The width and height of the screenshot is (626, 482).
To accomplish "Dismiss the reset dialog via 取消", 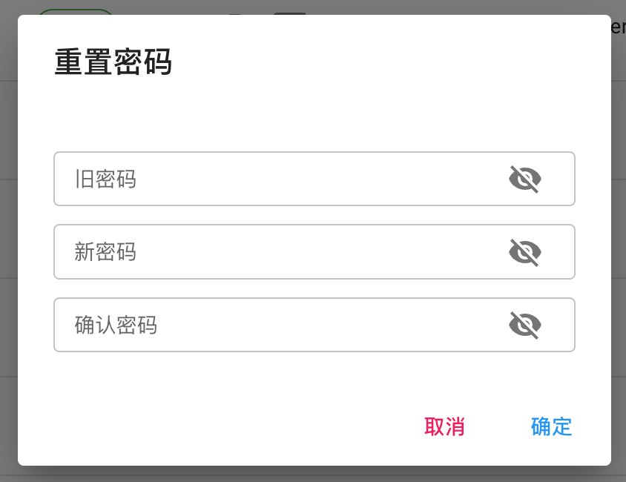I will tap(444, 426).
